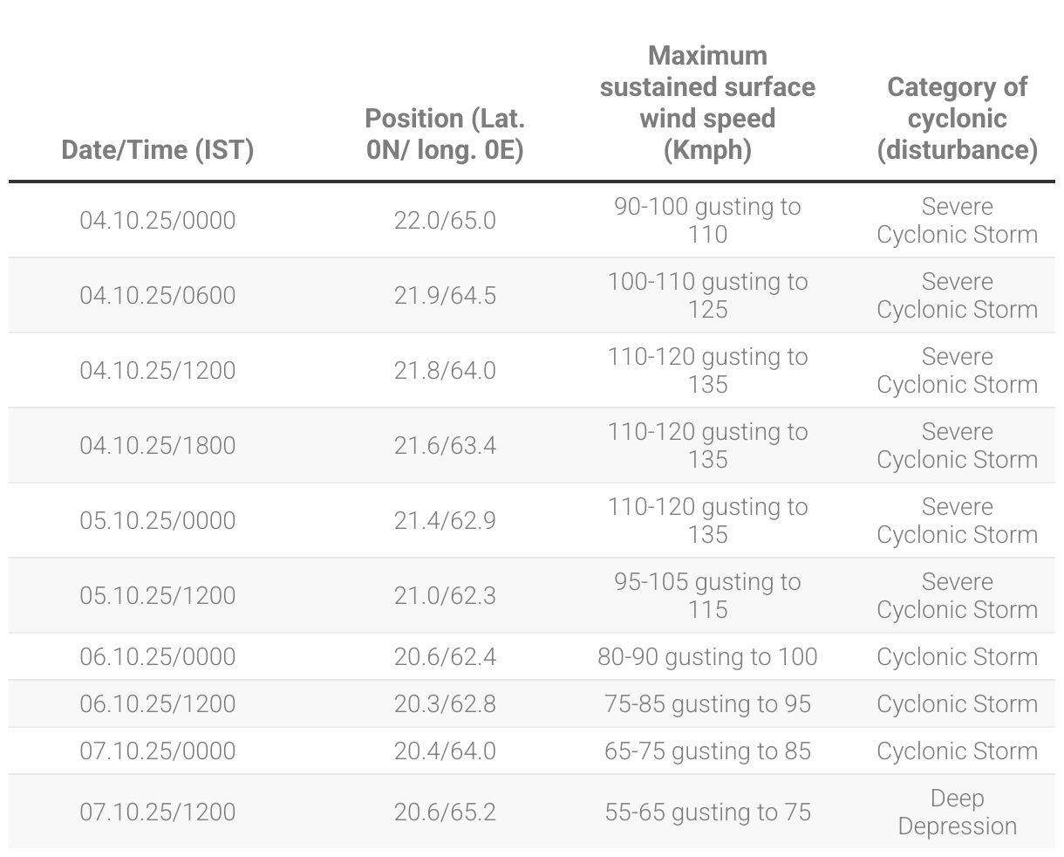Select the 05.10.25/0000 date cell
Image resolution: width=1064 pixels, height=857 pixels.
pos(158,520)
